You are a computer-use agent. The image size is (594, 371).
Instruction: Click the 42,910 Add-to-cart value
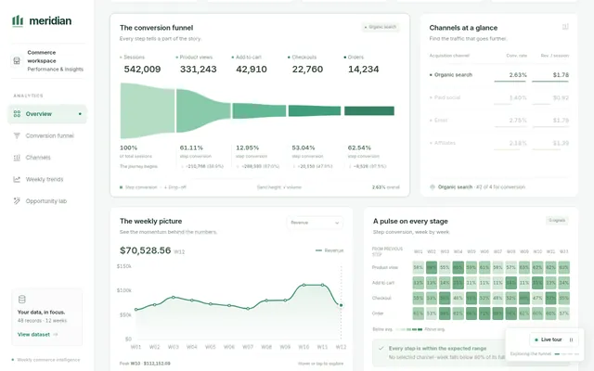[x=252, y=70]
